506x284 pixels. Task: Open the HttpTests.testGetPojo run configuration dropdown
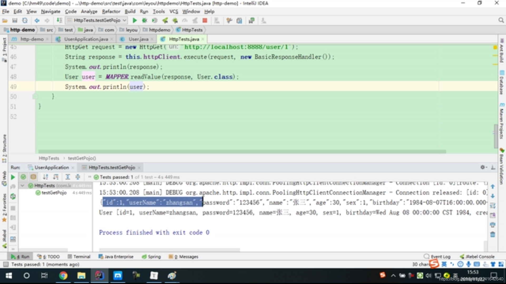point(96,20)
